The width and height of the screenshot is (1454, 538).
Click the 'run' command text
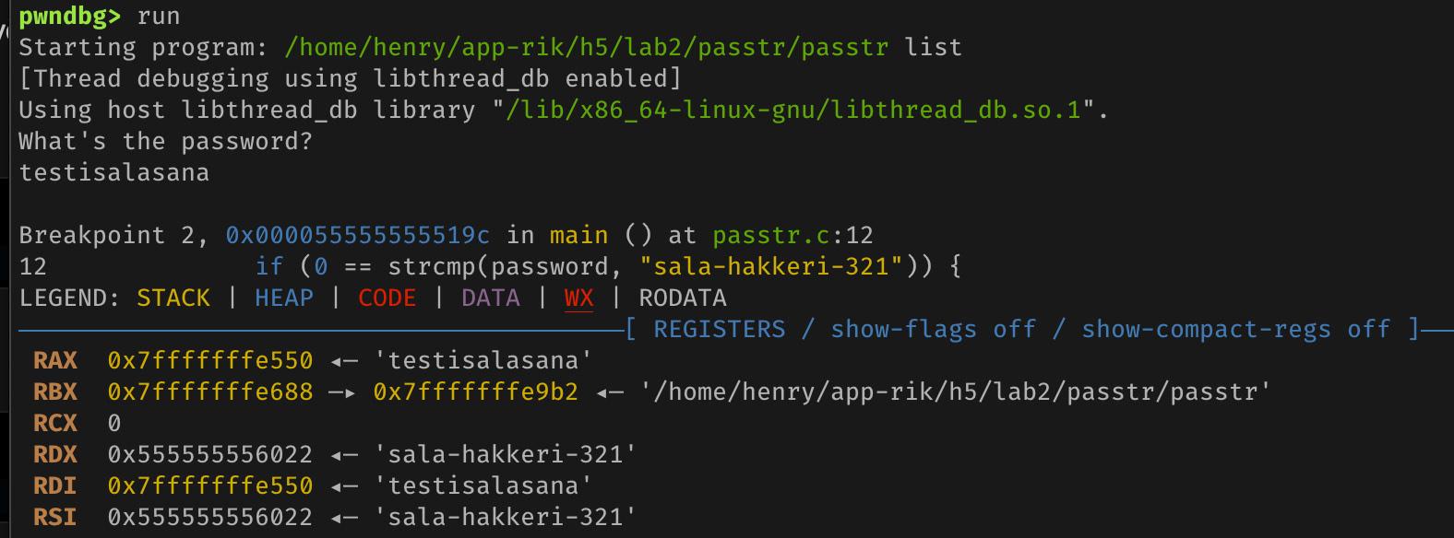tap(159, 17)
